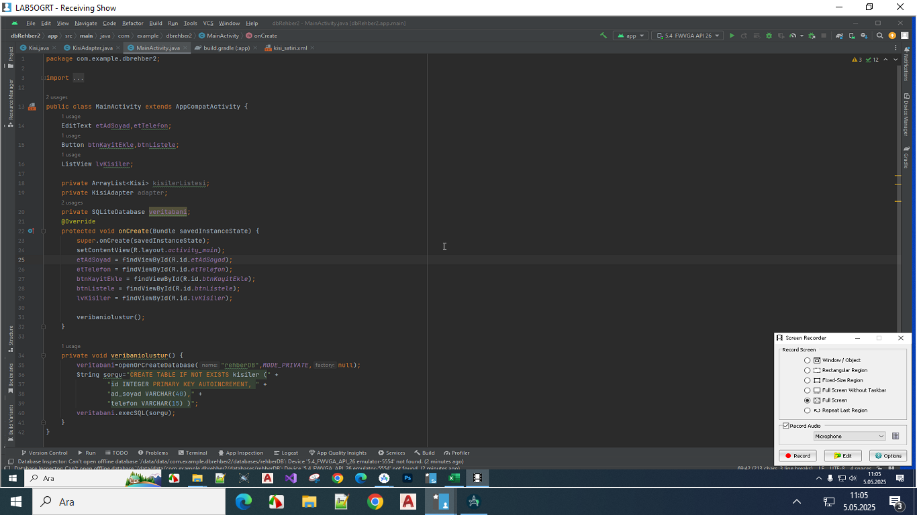Switch to the KisiAdapter.java tab

(92, 48)
